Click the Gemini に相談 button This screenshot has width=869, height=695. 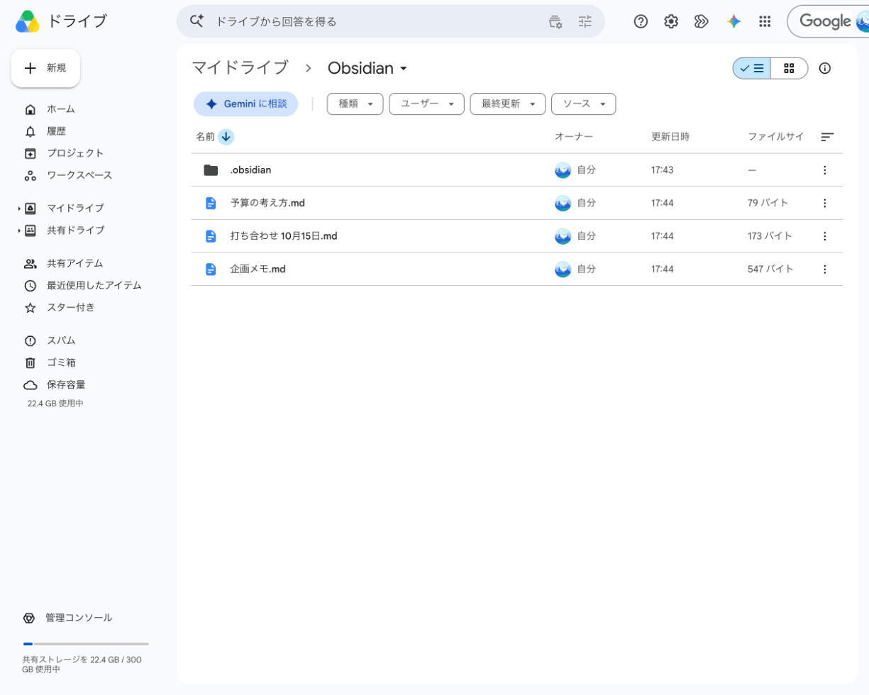click(246, 104)
